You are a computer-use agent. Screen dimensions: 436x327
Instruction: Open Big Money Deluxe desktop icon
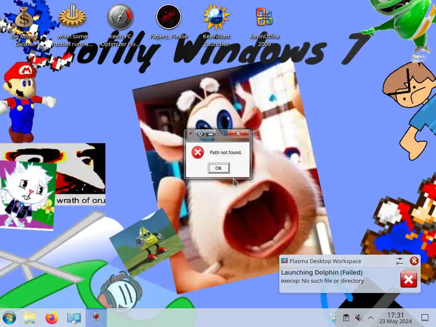24,25
